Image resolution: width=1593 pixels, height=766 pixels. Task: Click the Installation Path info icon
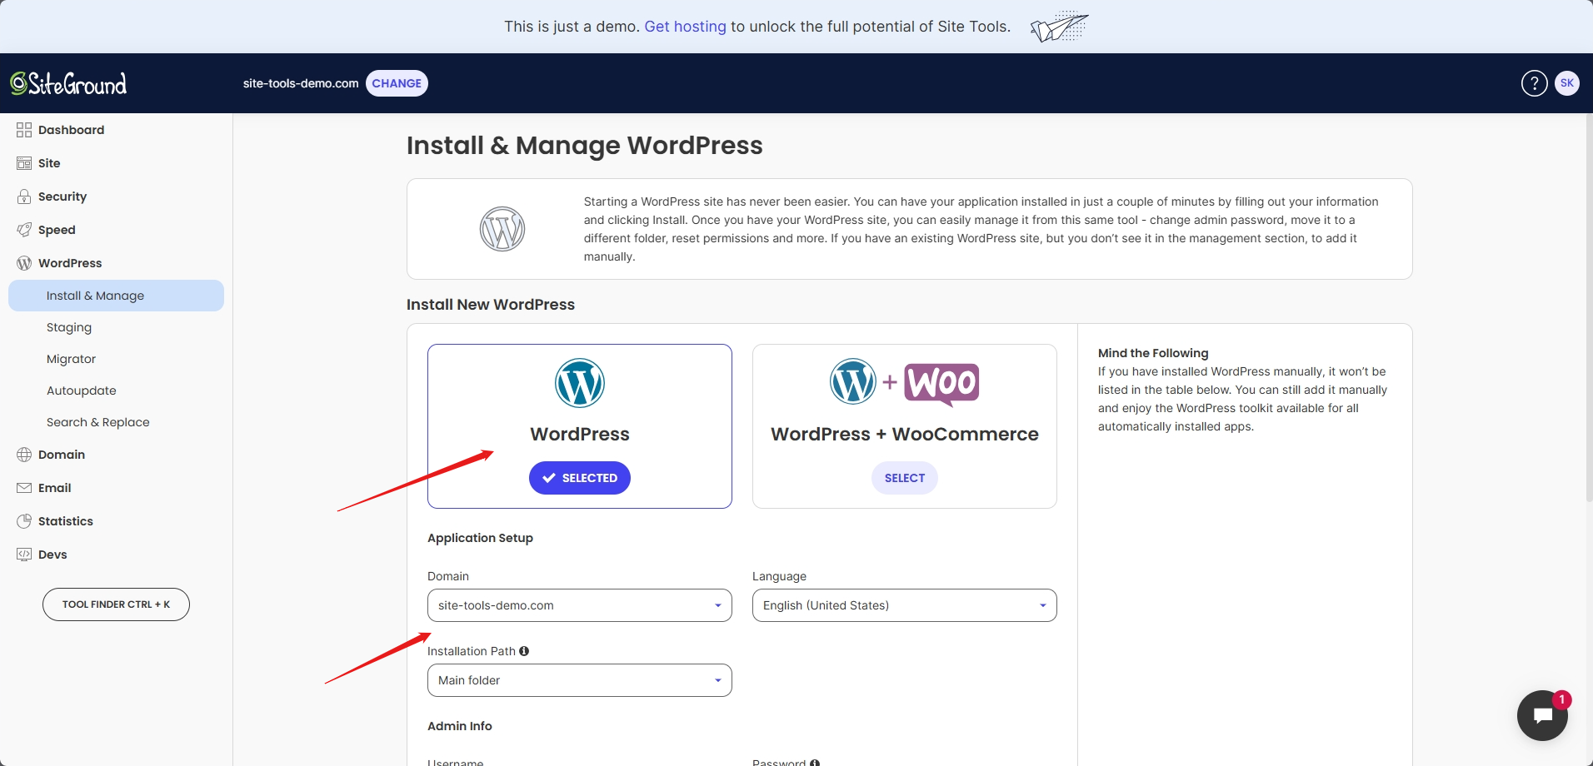524,651
